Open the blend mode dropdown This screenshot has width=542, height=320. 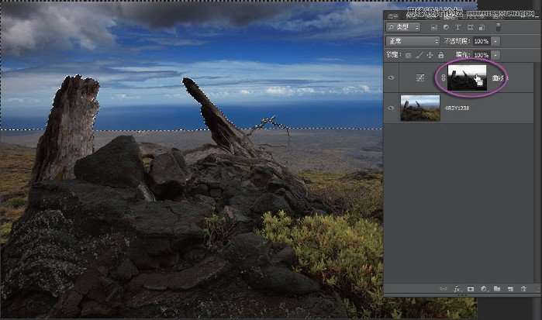coord(413,40)
